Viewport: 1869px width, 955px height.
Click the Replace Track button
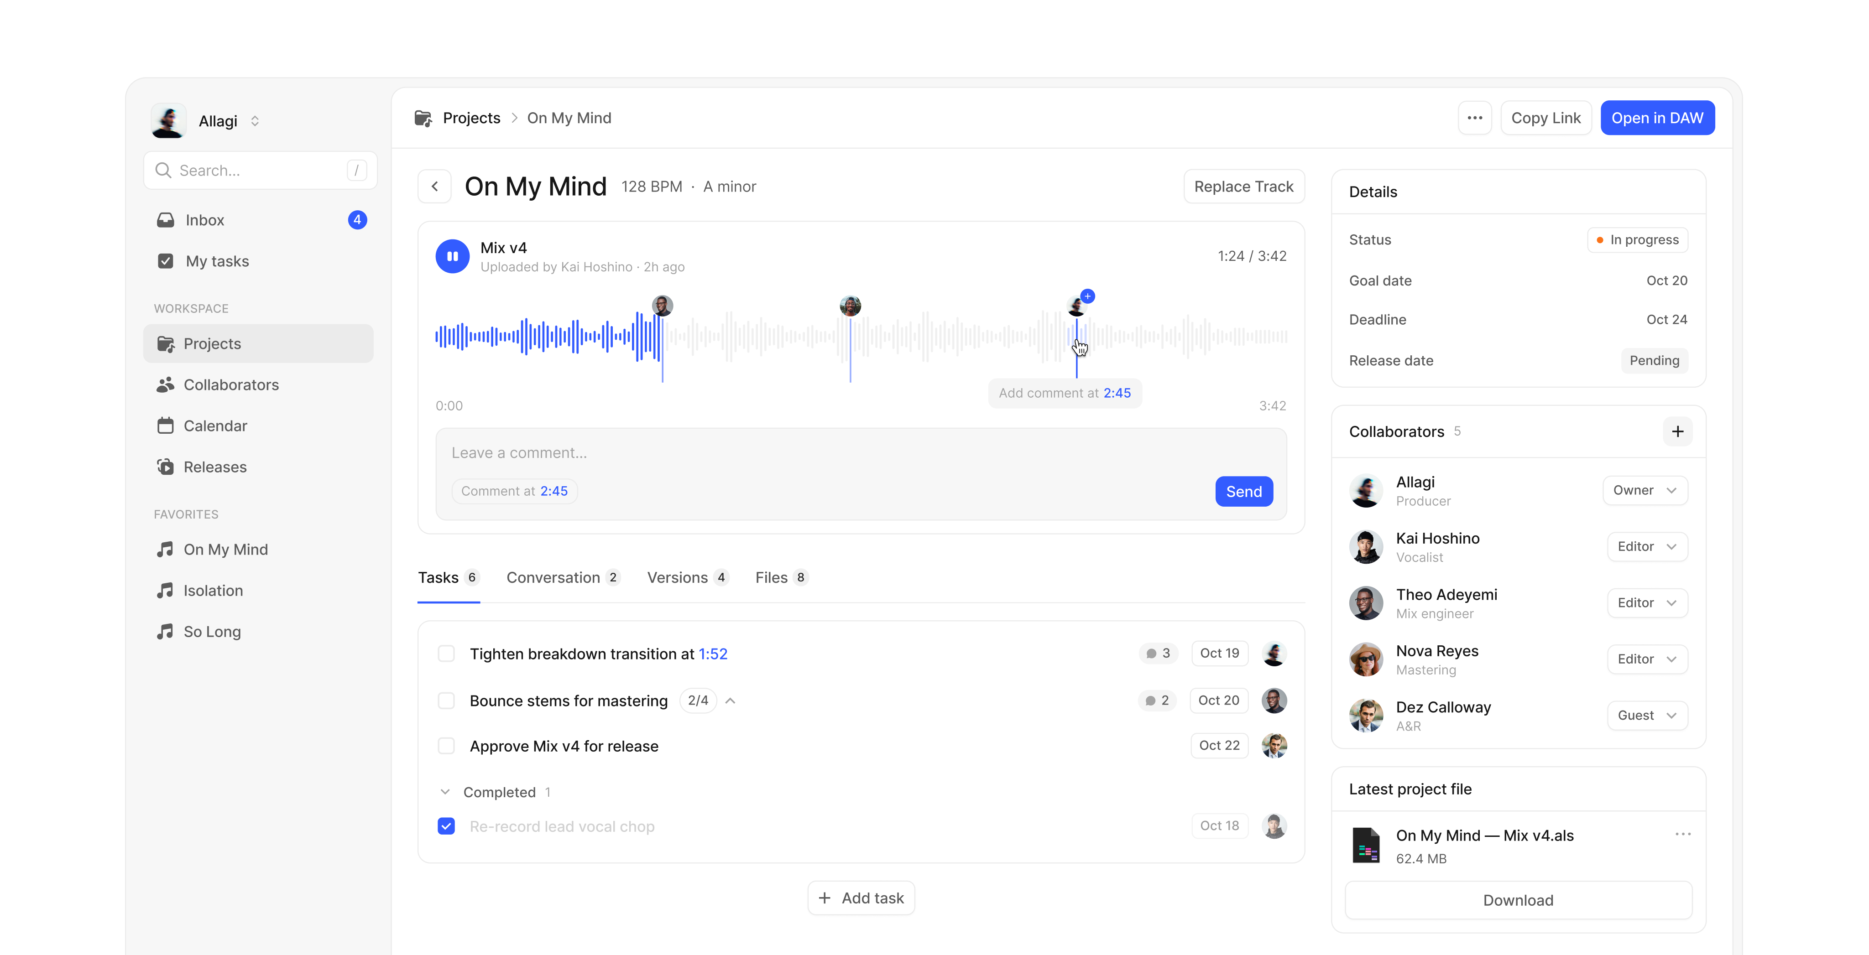click(1243, 187)
